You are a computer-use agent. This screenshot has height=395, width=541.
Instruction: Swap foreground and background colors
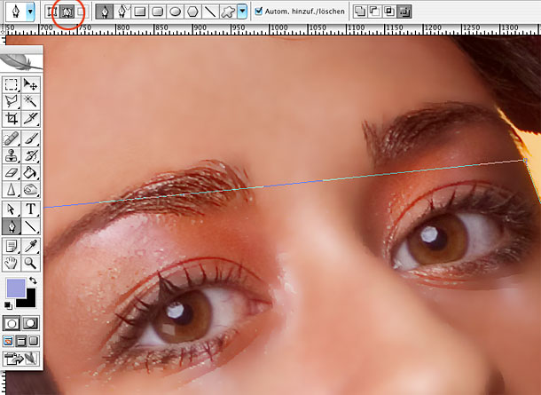click(33, 280)
